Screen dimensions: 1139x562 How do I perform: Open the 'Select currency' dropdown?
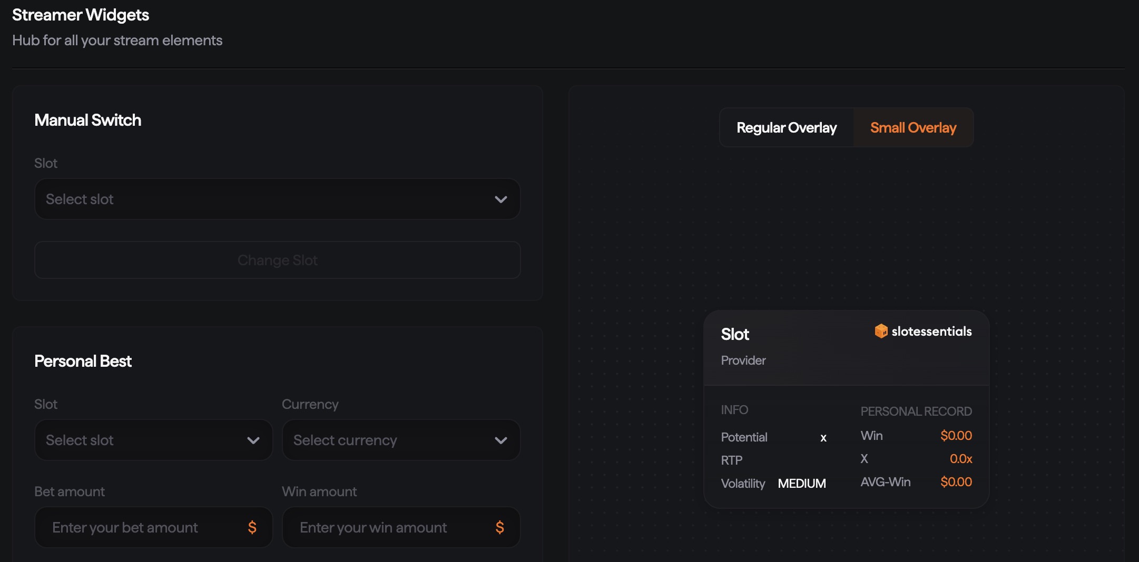pyautogui.click(x=390, y=440)
